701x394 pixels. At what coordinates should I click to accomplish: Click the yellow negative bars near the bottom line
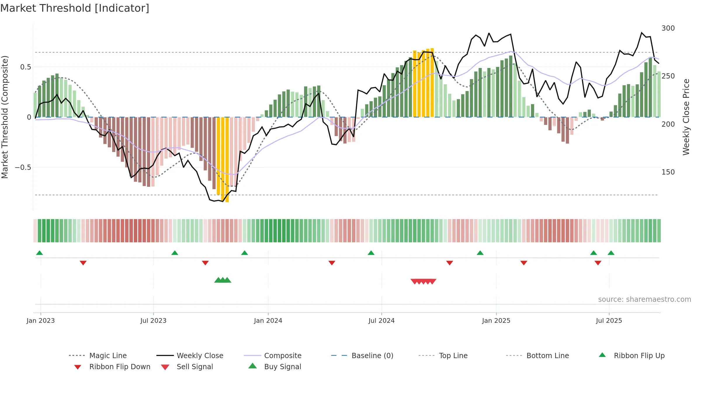(223, 159)
